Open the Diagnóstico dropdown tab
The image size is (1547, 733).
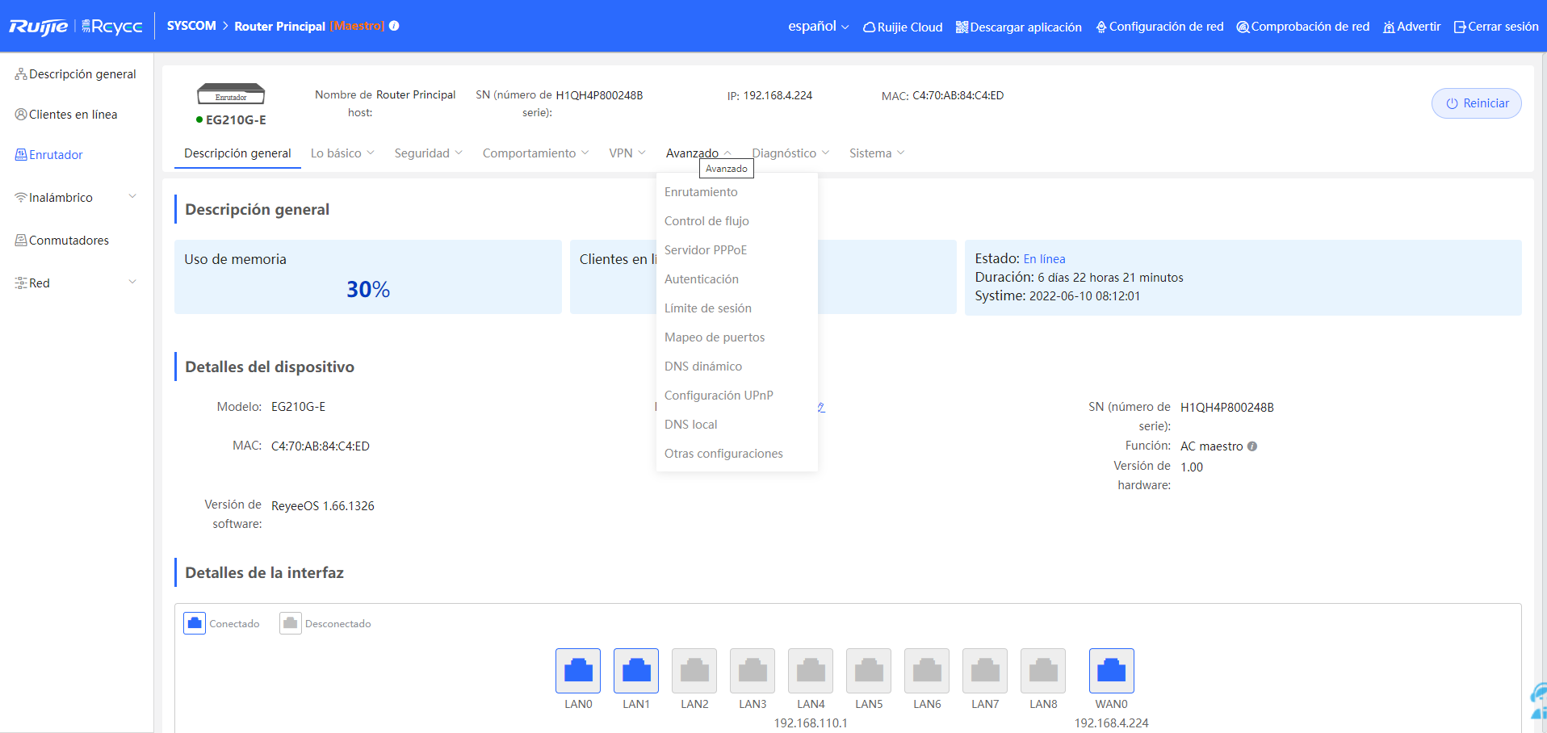coord(790,153)
